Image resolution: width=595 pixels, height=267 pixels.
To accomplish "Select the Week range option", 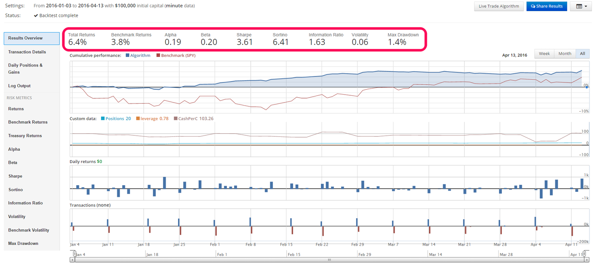I will 544,54.
